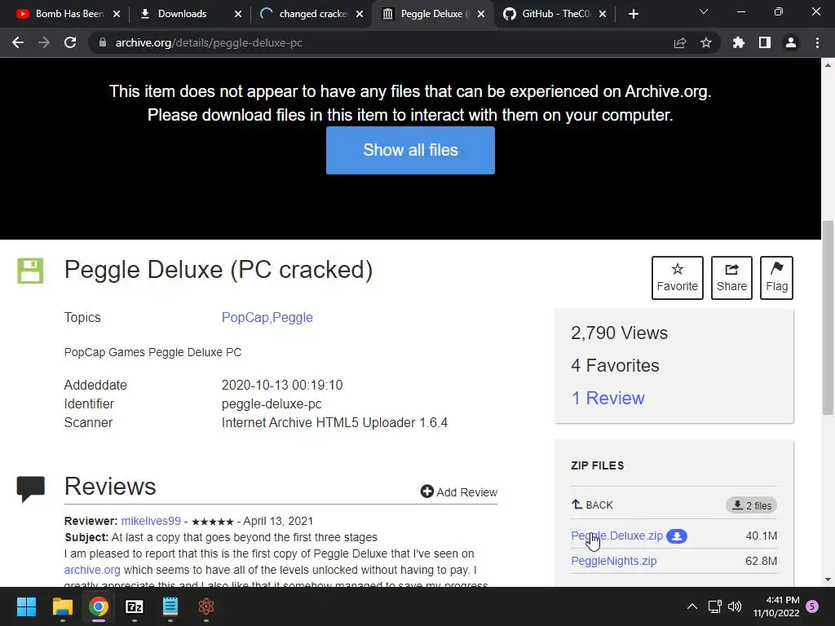Click the 2 files download badge
835x626 pixels.
click(751, 505)
